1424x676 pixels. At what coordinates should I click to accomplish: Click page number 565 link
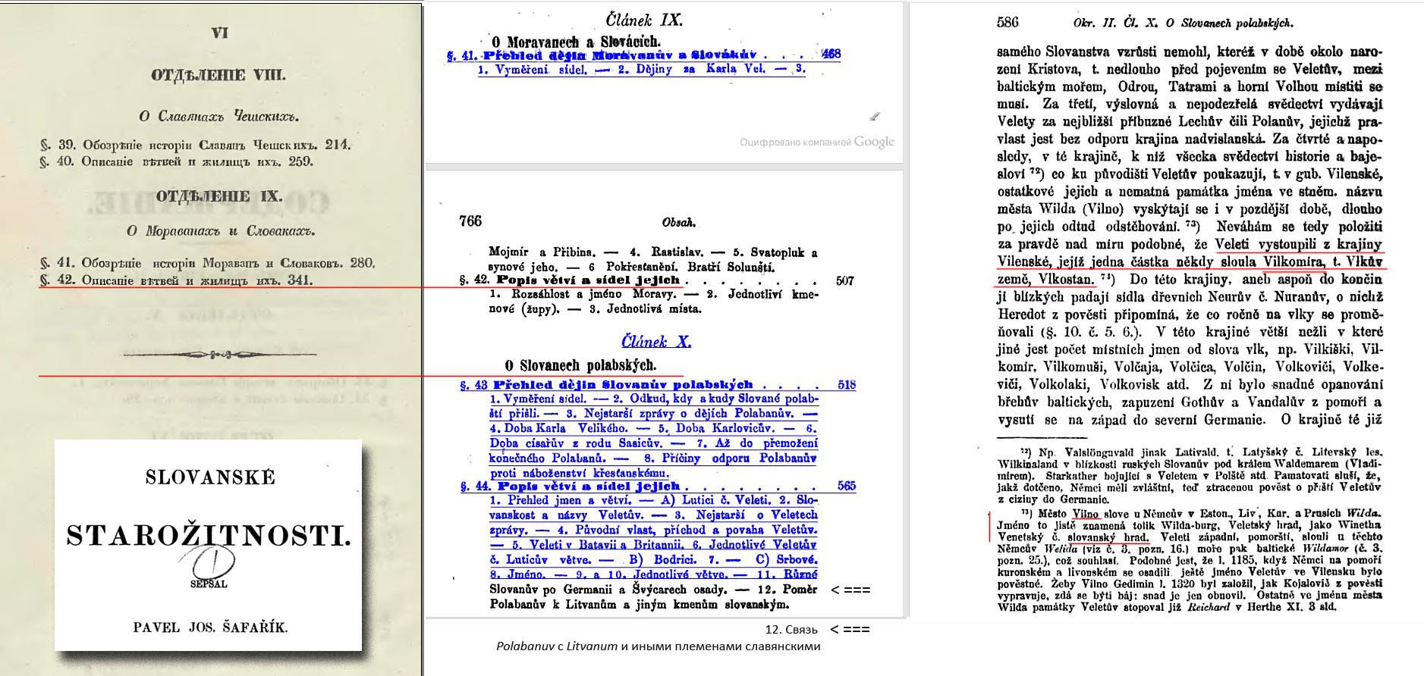click(x=846, y=487)
